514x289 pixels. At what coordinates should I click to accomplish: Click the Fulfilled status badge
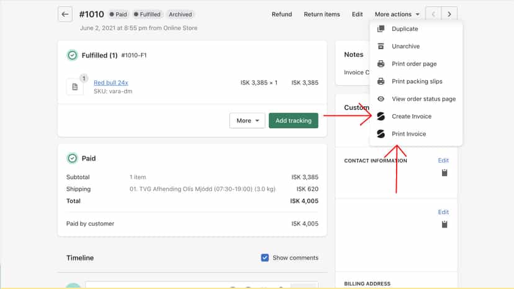[147, 14]
